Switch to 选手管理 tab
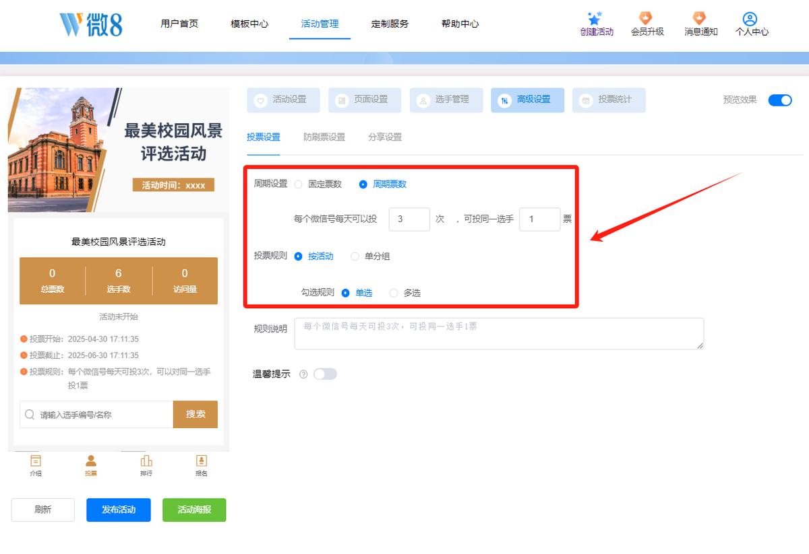The height and width of the screenshot is (554, 809). 446,100
